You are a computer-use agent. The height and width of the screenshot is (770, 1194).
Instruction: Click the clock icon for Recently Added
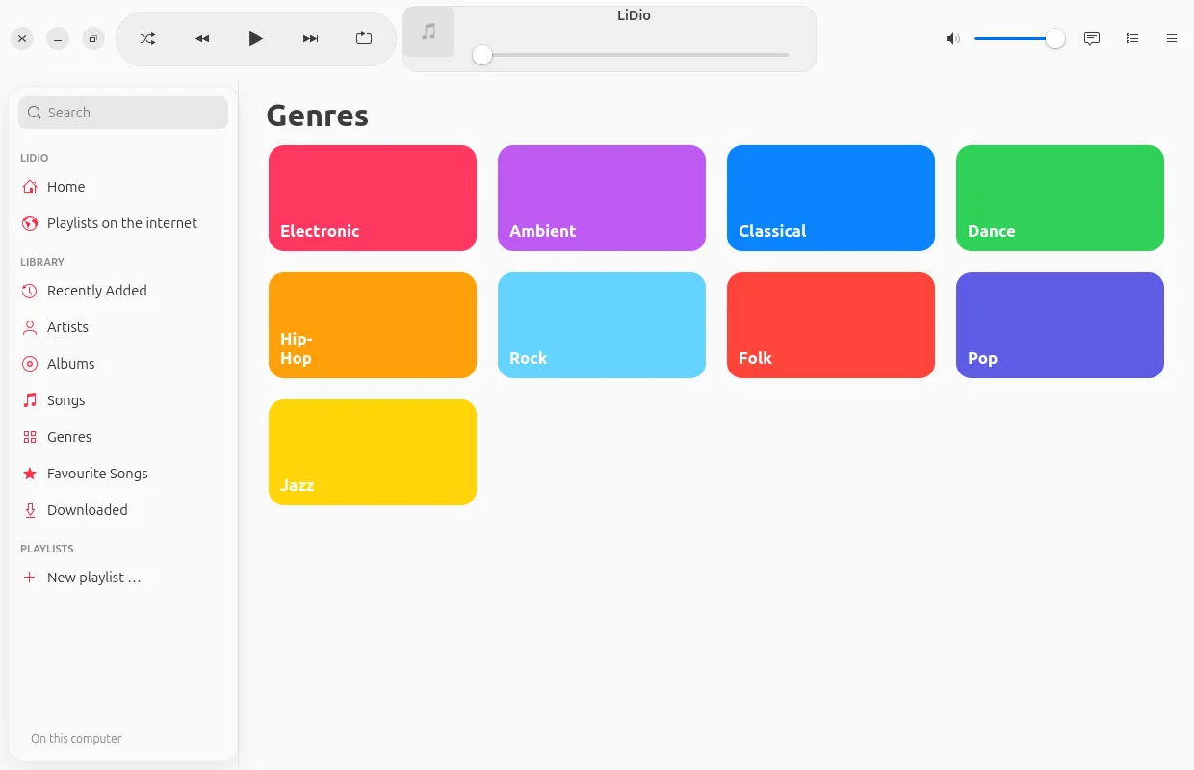tap(30, 291)
